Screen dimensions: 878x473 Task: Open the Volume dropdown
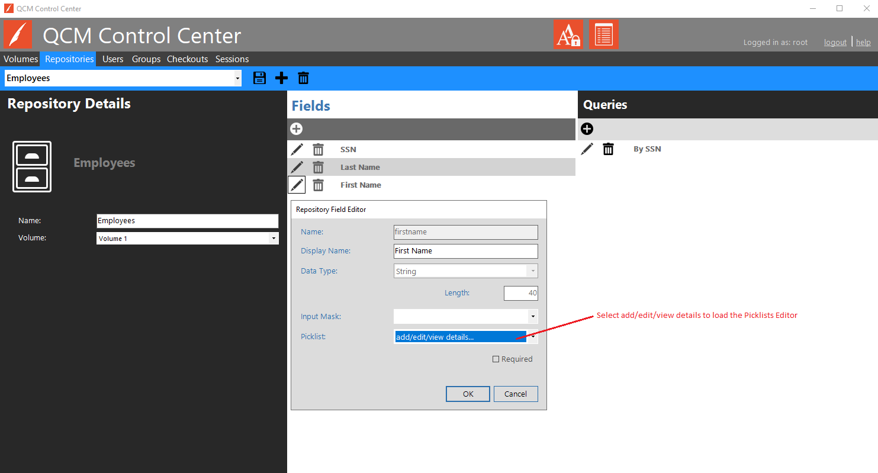(x=273, y=239)
